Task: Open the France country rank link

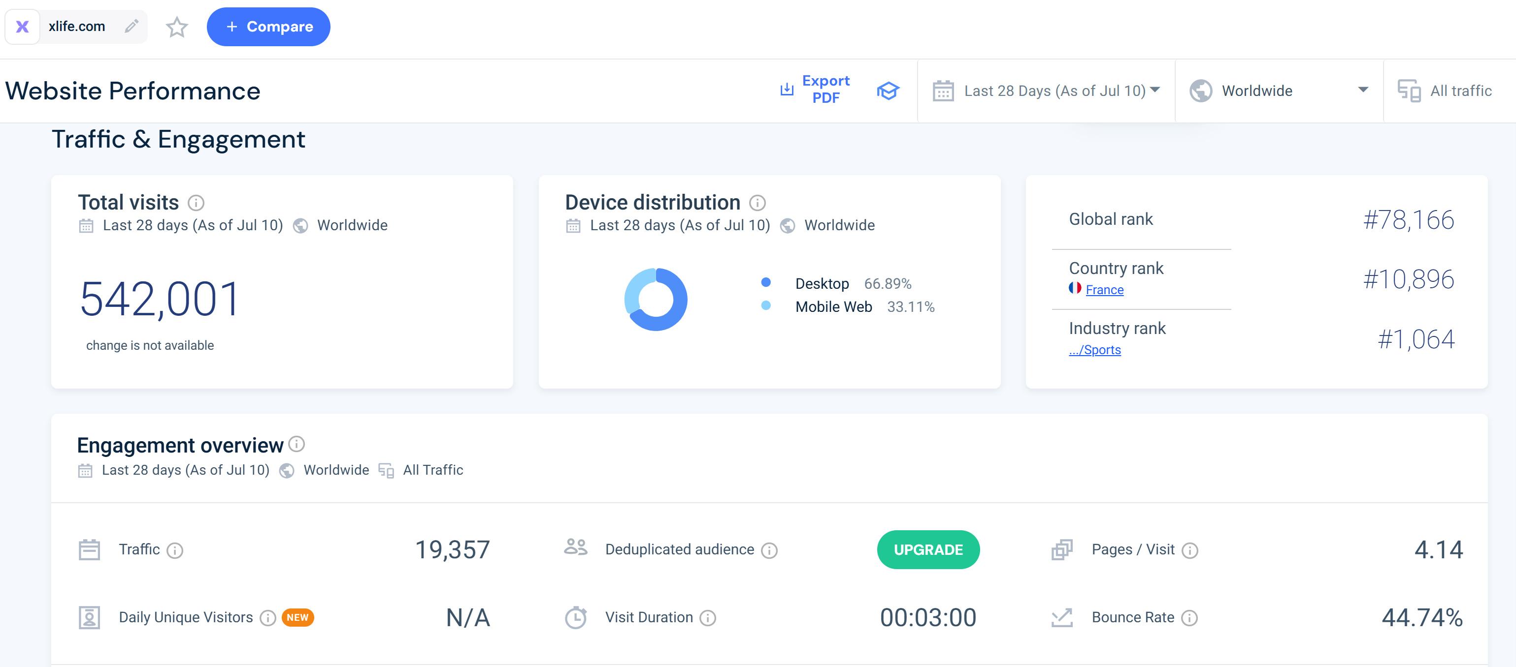Action: (x=1104, y=290)
